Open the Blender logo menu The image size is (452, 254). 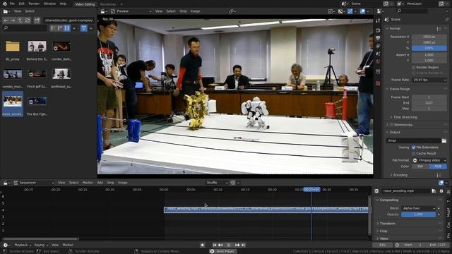pyautogui.click(x=5, y=4)
